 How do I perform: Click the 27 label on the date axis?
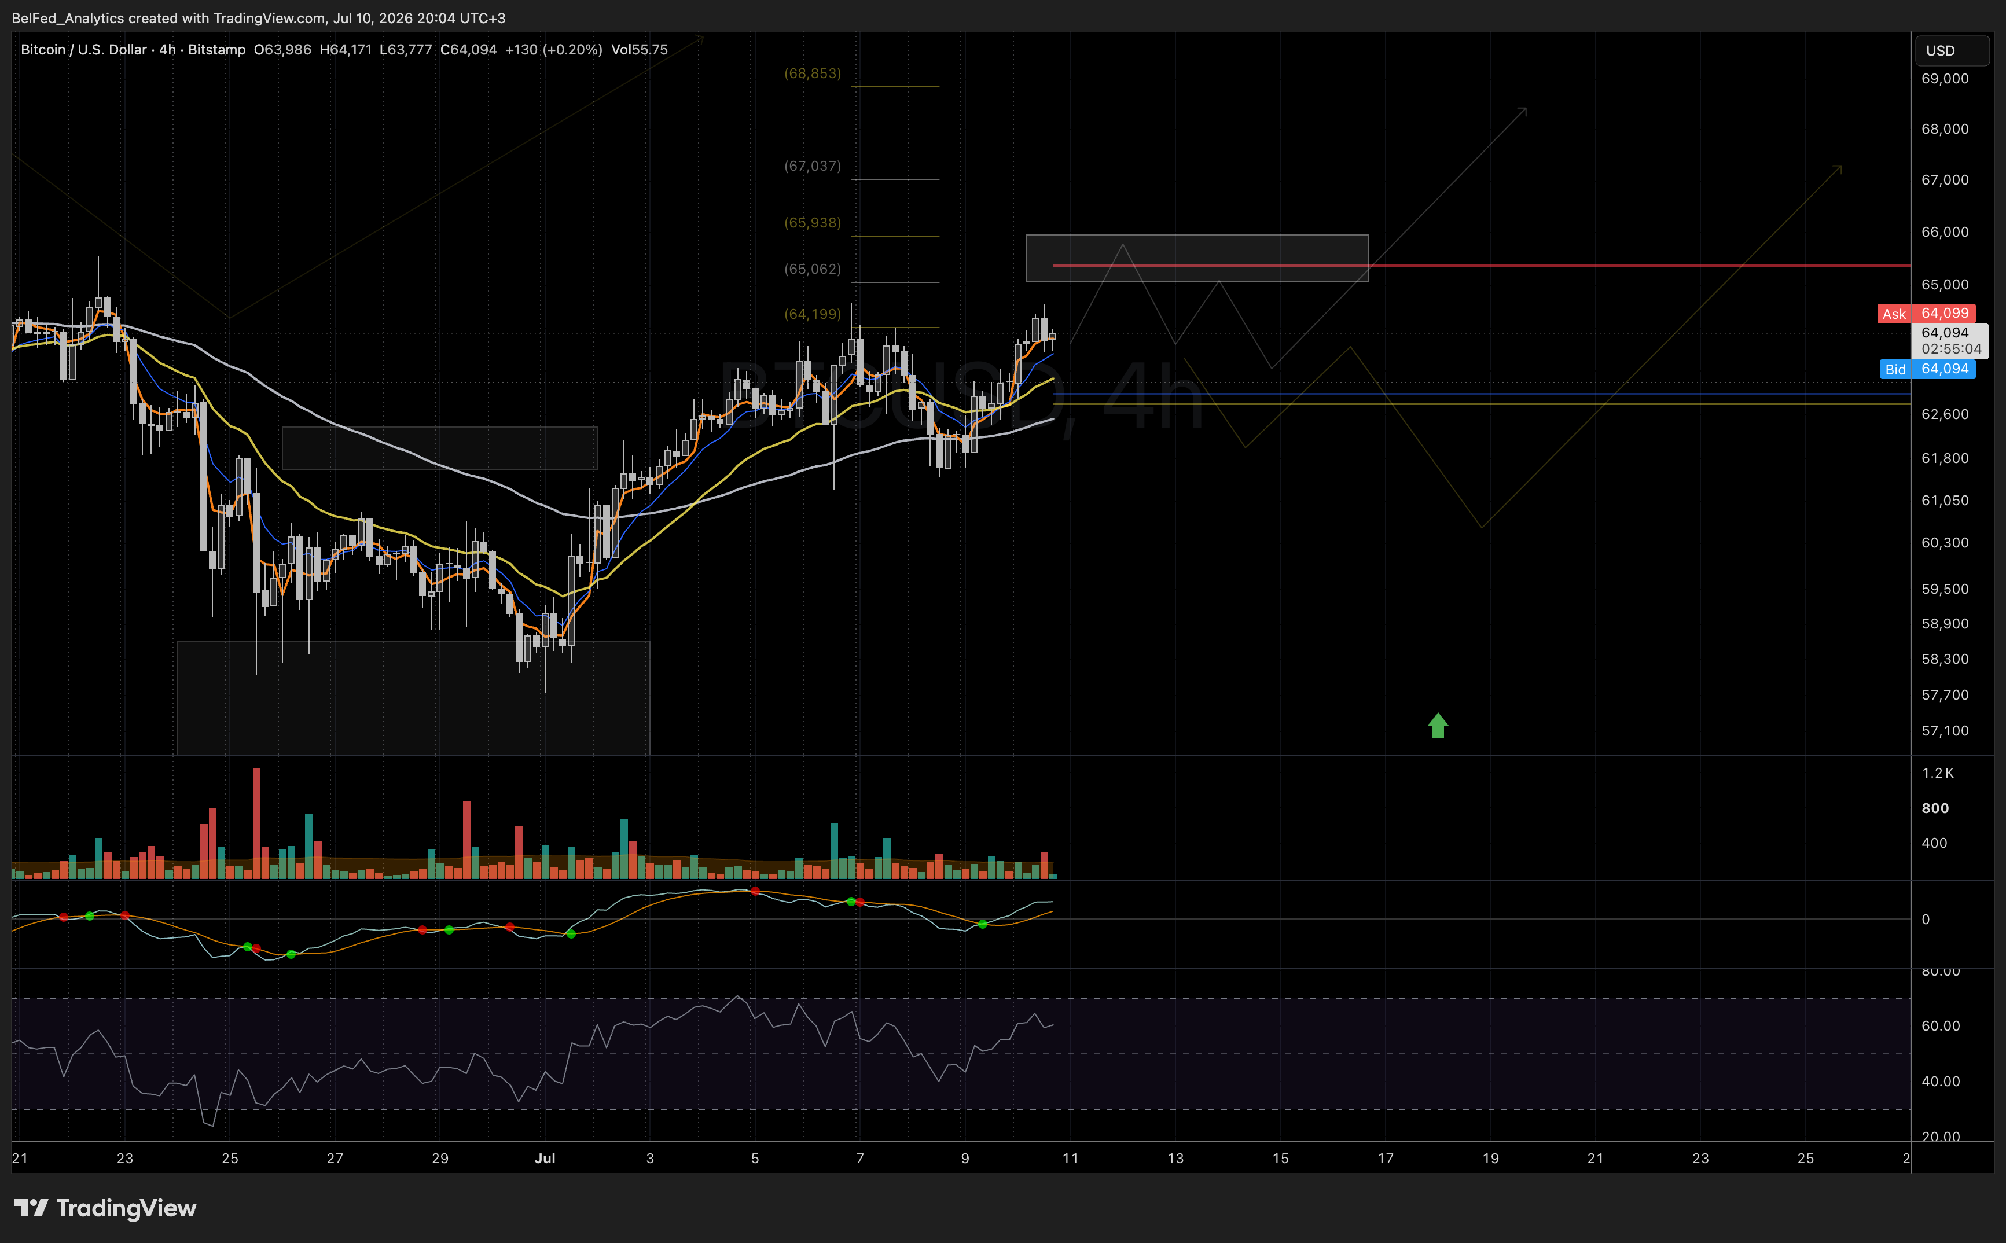[x=335, y=1159]
